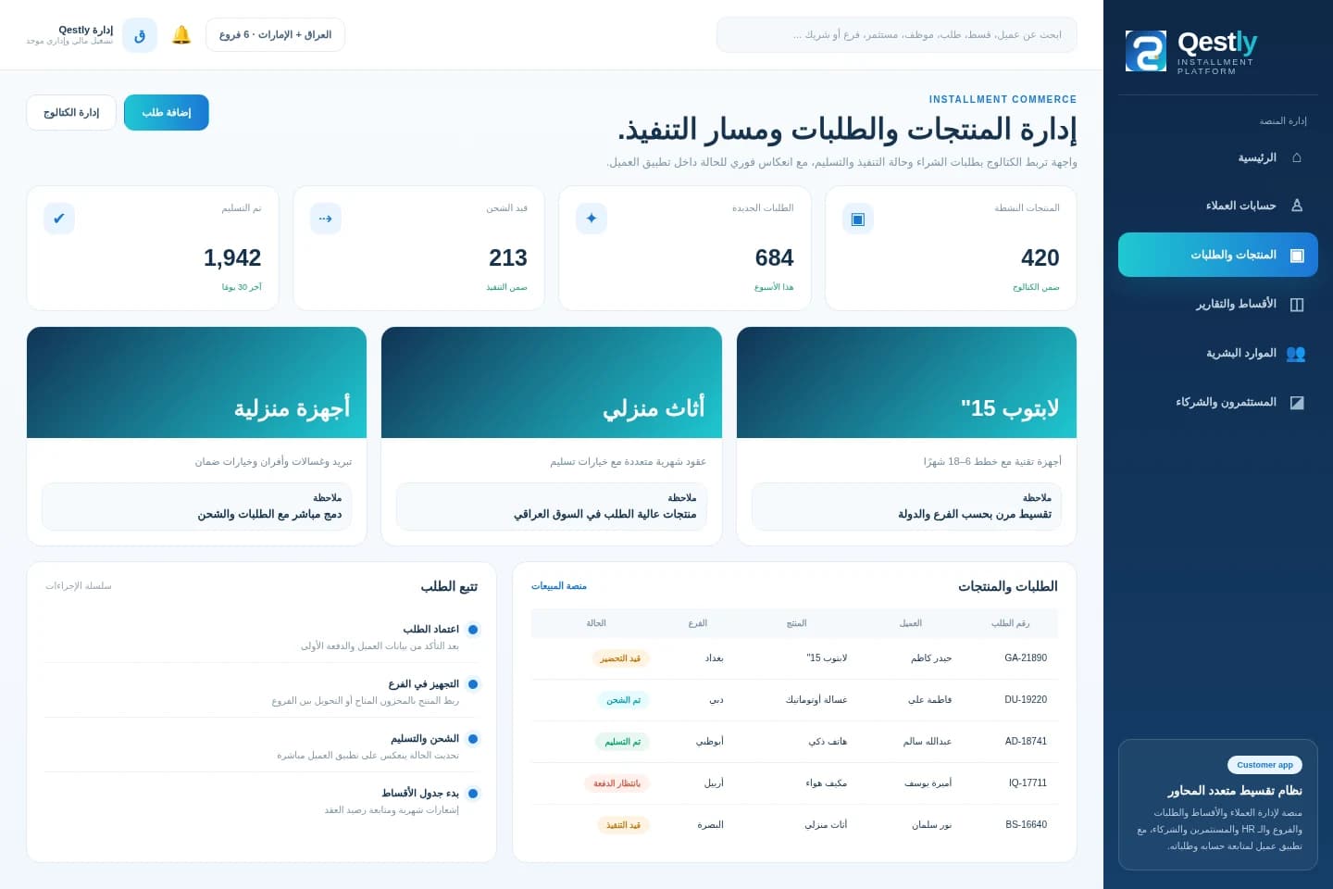Click the التجهيز في الفرع timeline dot
This screenshot has width=1333, height=889.
473,684
